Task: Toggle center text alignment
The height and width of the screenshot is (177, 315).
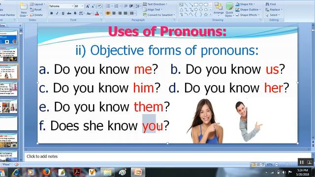Action: pos(114,13)
